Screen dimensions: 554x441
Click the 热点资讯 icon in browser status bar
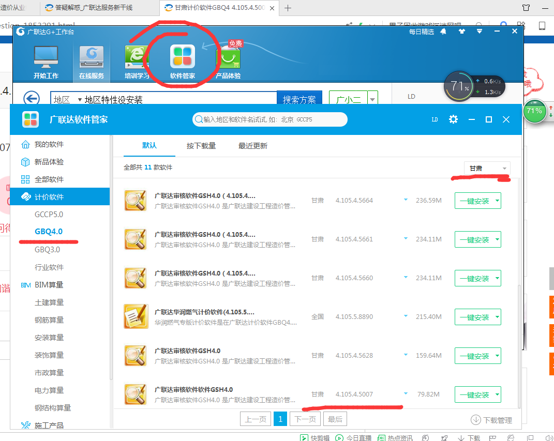tap(381, 438)
